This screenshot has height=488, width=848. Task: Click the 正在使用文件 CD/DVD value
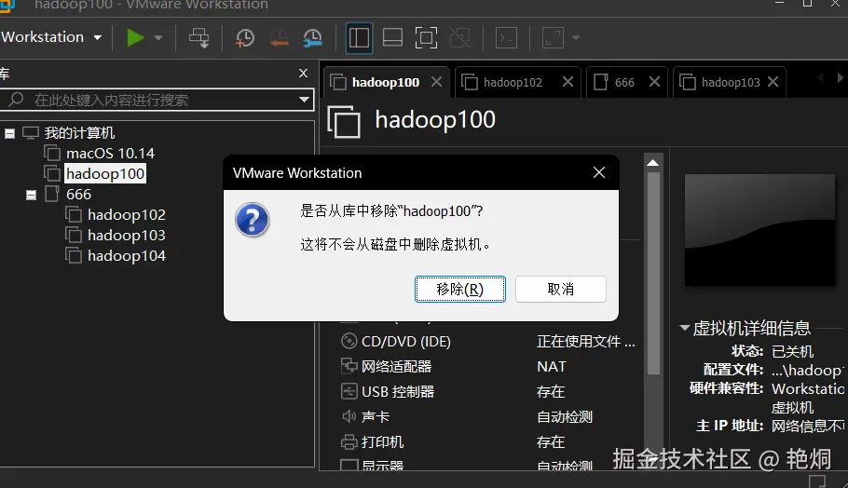[586, 342]
